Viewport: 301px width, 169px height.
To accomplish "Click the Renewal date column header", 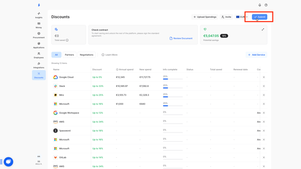I will click(x=241, y=69).
